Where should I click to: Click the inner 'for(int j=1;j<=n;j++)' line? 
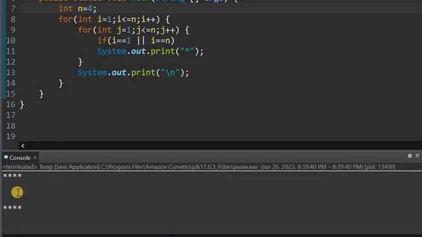pyautogui.click(x=133, y=30)
